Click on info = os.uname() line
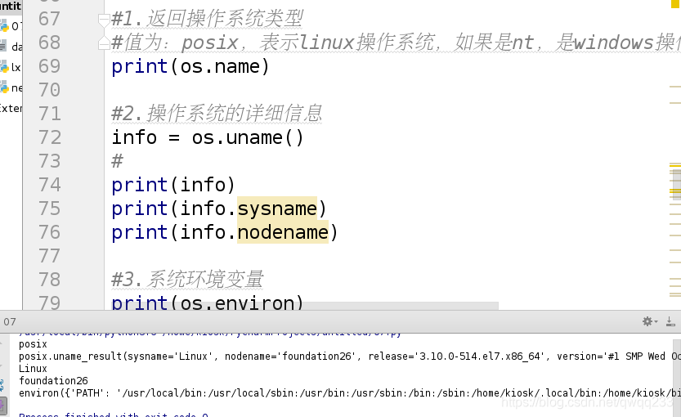The width and height of the screenshot is (681, 417). 208,137
